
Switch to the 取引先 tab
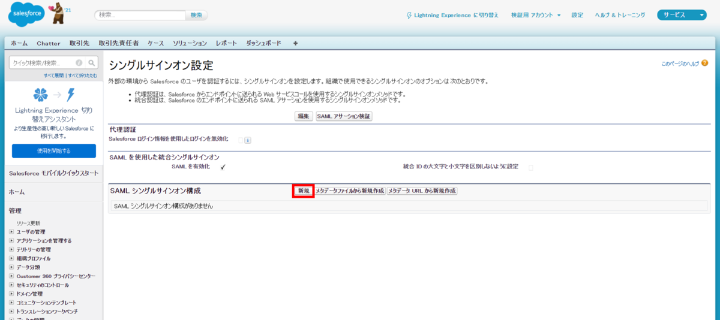coord(79,43)
